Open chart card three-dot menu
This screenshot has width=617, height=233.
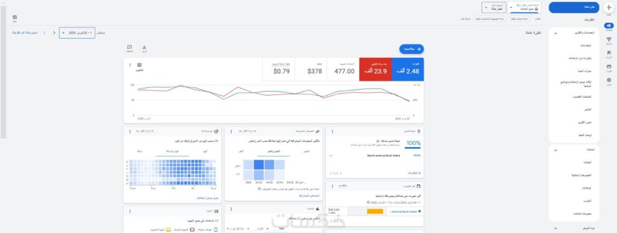tap(130, 65)
